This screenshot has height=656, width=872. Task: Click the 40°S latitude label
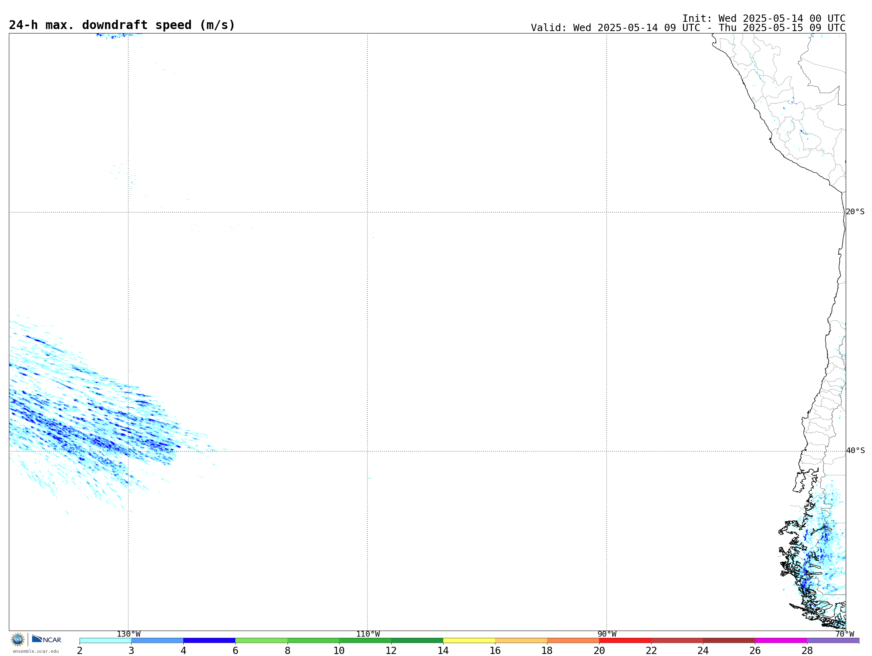click(855, 451)
